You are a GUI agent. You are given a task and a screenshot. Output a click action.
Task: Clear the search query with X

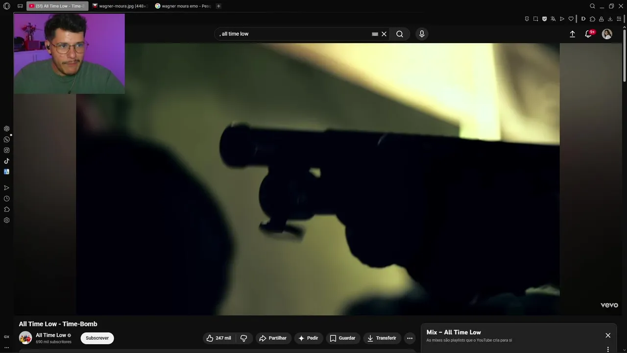pyautogui.click(x=384, y=34)
